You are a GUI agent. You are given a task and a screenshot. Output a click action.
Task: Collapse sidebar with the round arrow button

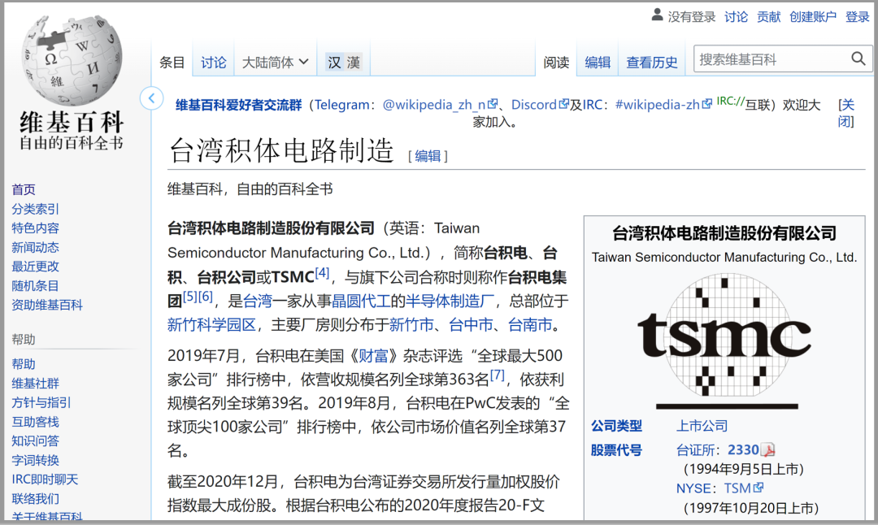(152, 98)
